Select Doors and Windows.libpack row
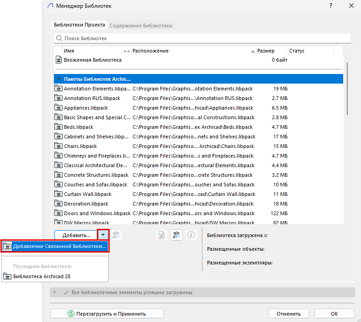361x322 pixels. click(198, 213)
